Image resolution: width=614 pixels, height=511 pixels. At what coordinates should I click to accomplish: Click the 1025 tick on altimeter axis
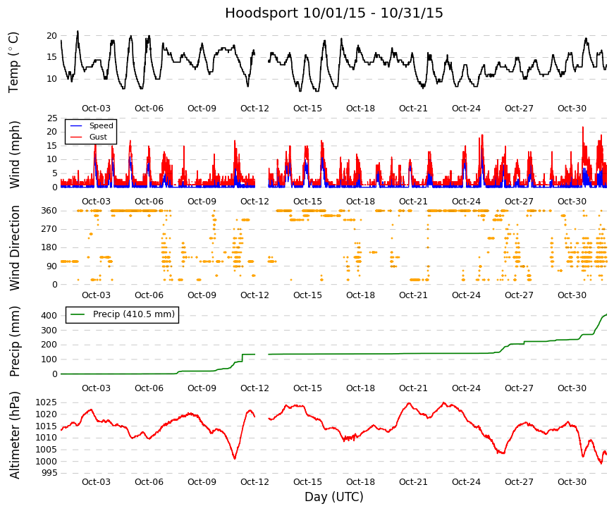pyautogui.click(x=47, y=402)
